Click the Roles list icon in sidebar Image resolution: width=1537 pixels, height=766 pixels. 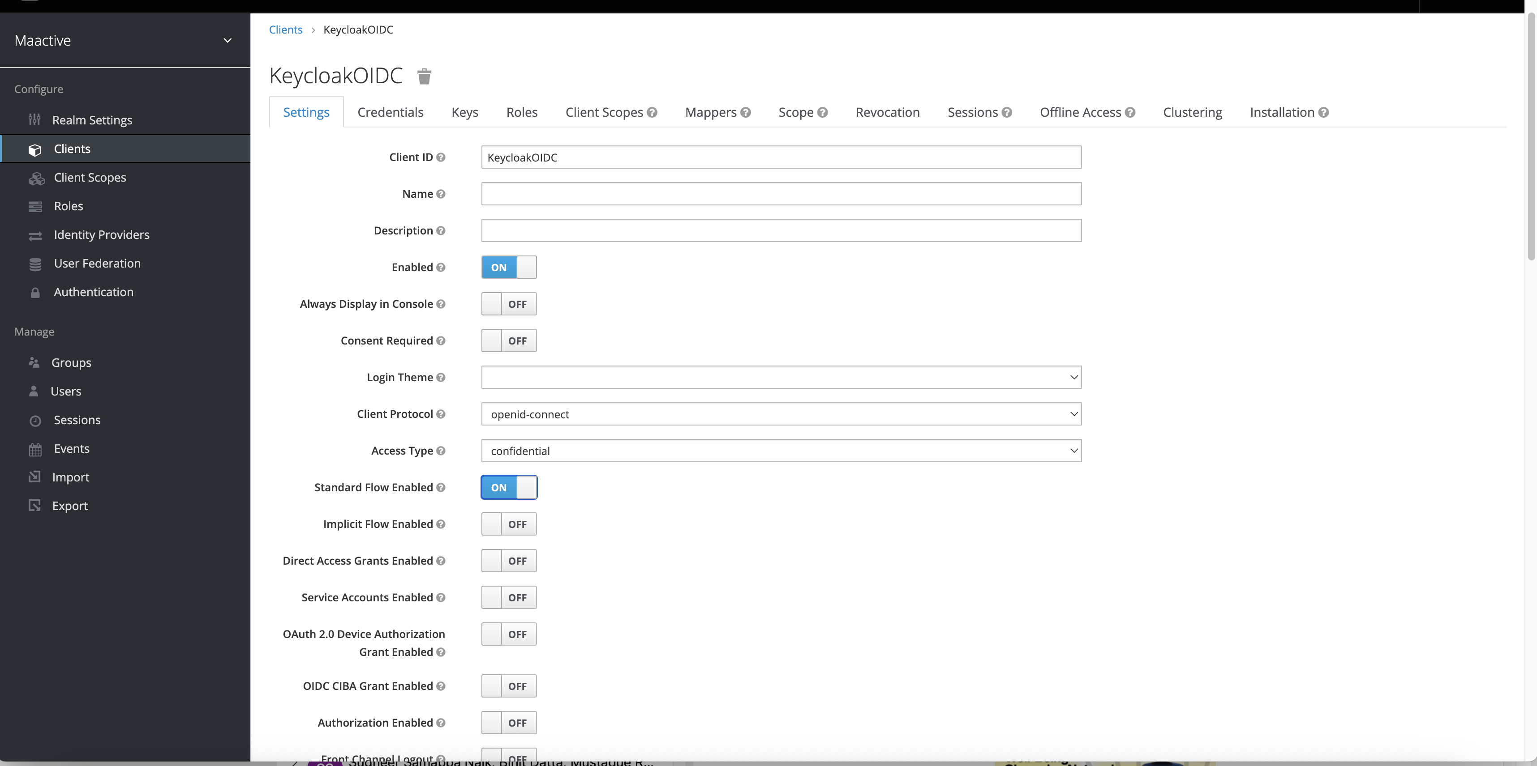[x=35, y=206]
